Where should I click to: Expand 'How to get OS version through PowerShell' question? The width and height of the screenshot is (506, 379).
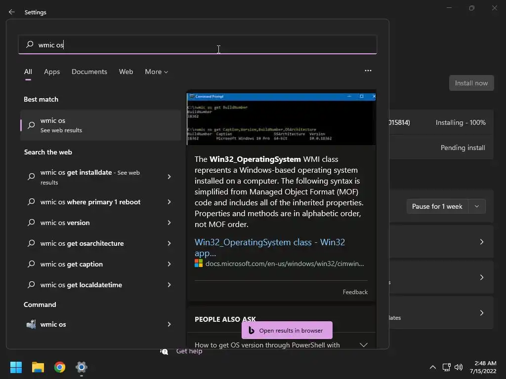(x=281, y=345)
